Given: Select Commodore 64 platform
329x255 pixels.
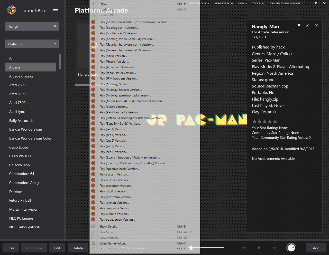Looking at the screenshot, I should tap(31, 174).
